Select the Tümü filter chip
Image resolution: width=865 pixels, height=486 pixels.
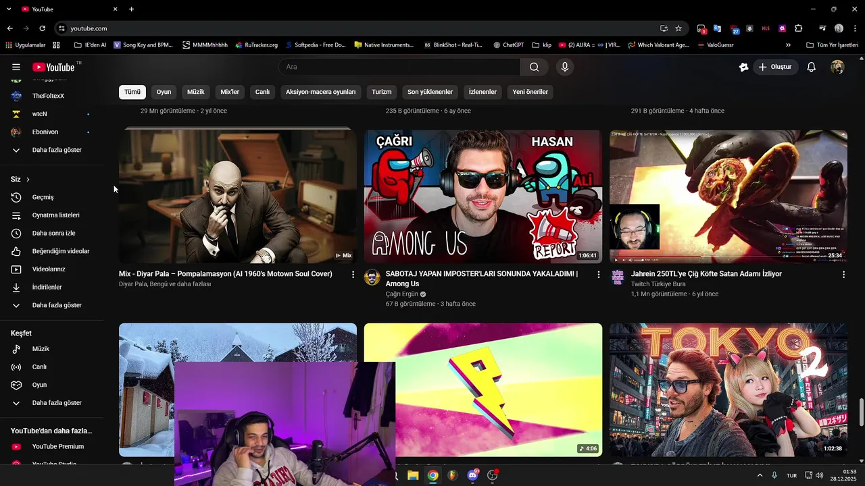tap(132, 92)
